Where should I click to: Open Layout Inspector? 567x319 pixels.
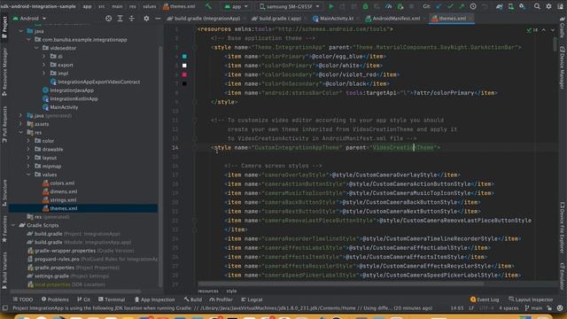(531, 300)
